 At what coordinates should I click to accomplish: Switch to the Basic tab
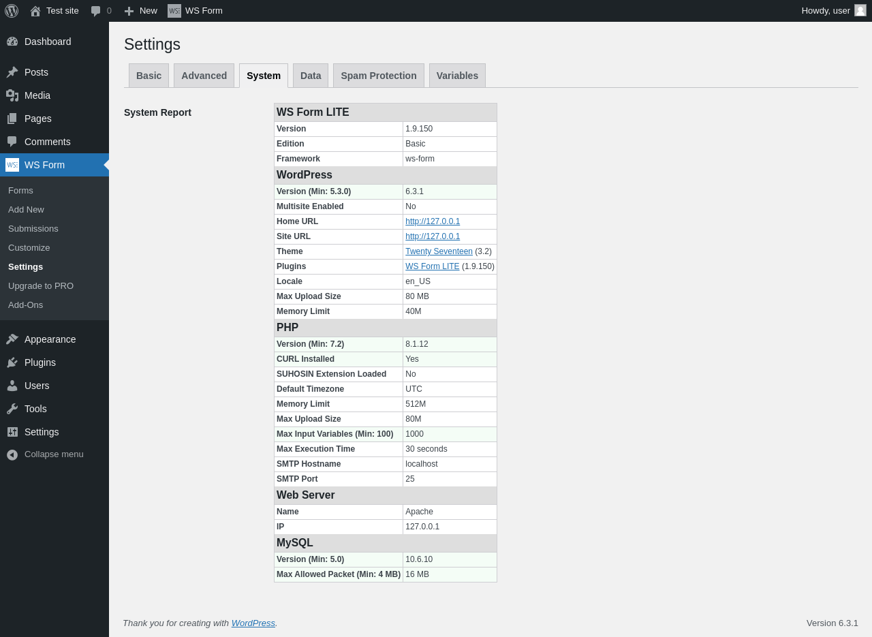click(149, 76)
